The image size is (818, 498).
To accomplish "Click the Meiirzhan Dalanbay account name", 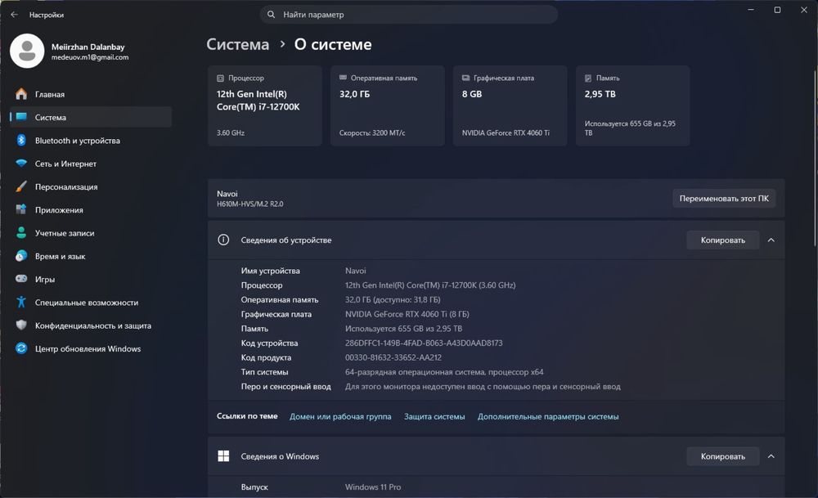I will tap(88, 47).
